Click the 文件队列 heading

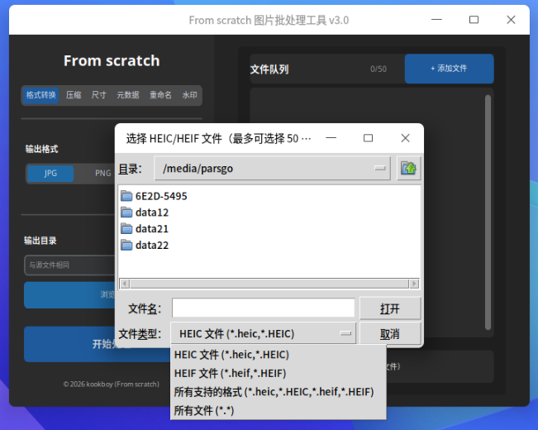coord(269,69)
